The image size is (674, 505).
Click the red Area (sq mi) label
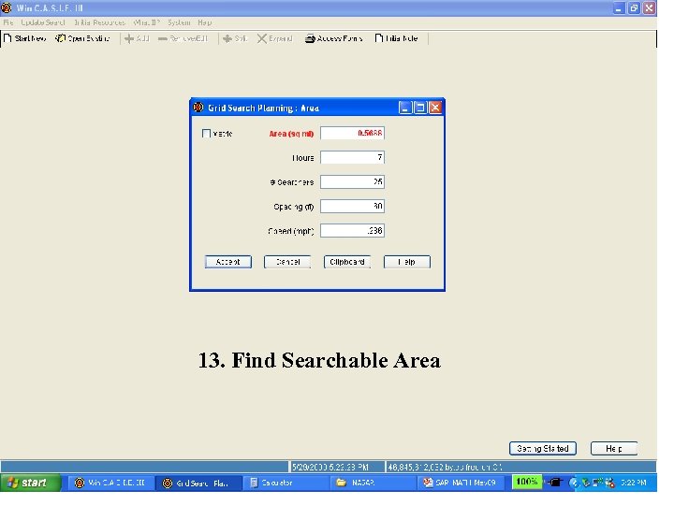click(x=291, y=134)
